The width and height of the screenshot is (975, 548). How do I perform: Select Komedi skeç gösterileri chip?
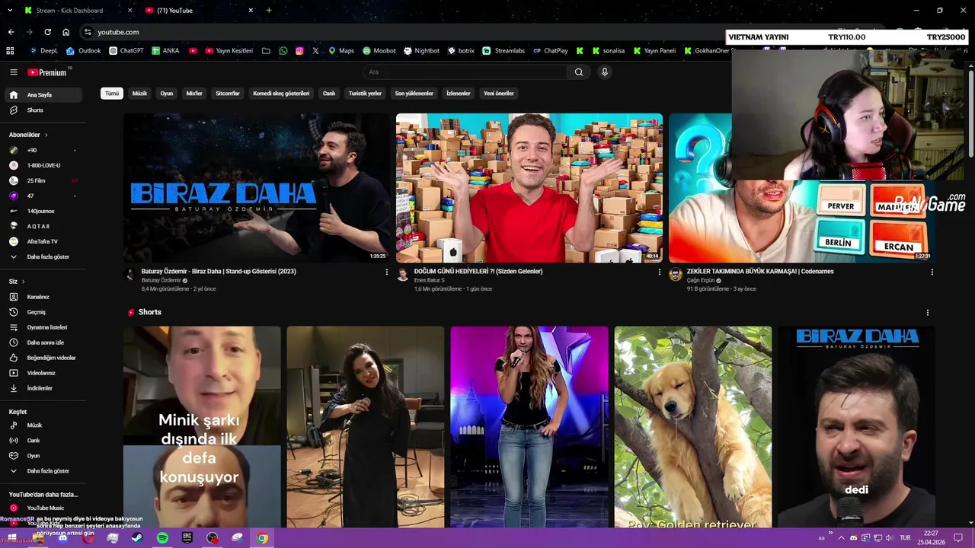coord(281,94)
